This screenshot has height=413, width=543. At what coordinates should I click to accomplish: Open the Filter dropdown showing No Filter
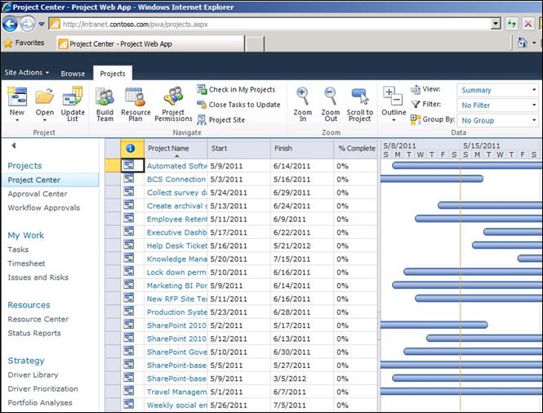pyautogui.click(x=497, y=105)
